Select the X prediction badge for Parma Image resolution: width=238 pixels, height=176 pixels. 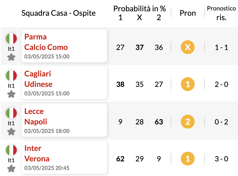(x=187, y=47)
